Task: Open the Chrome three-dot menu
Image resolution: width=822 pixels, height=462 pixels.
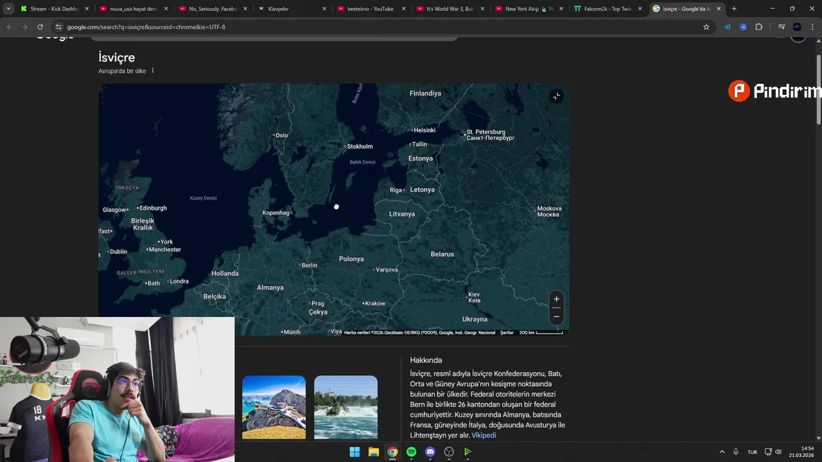Action: tap(812, 27)
